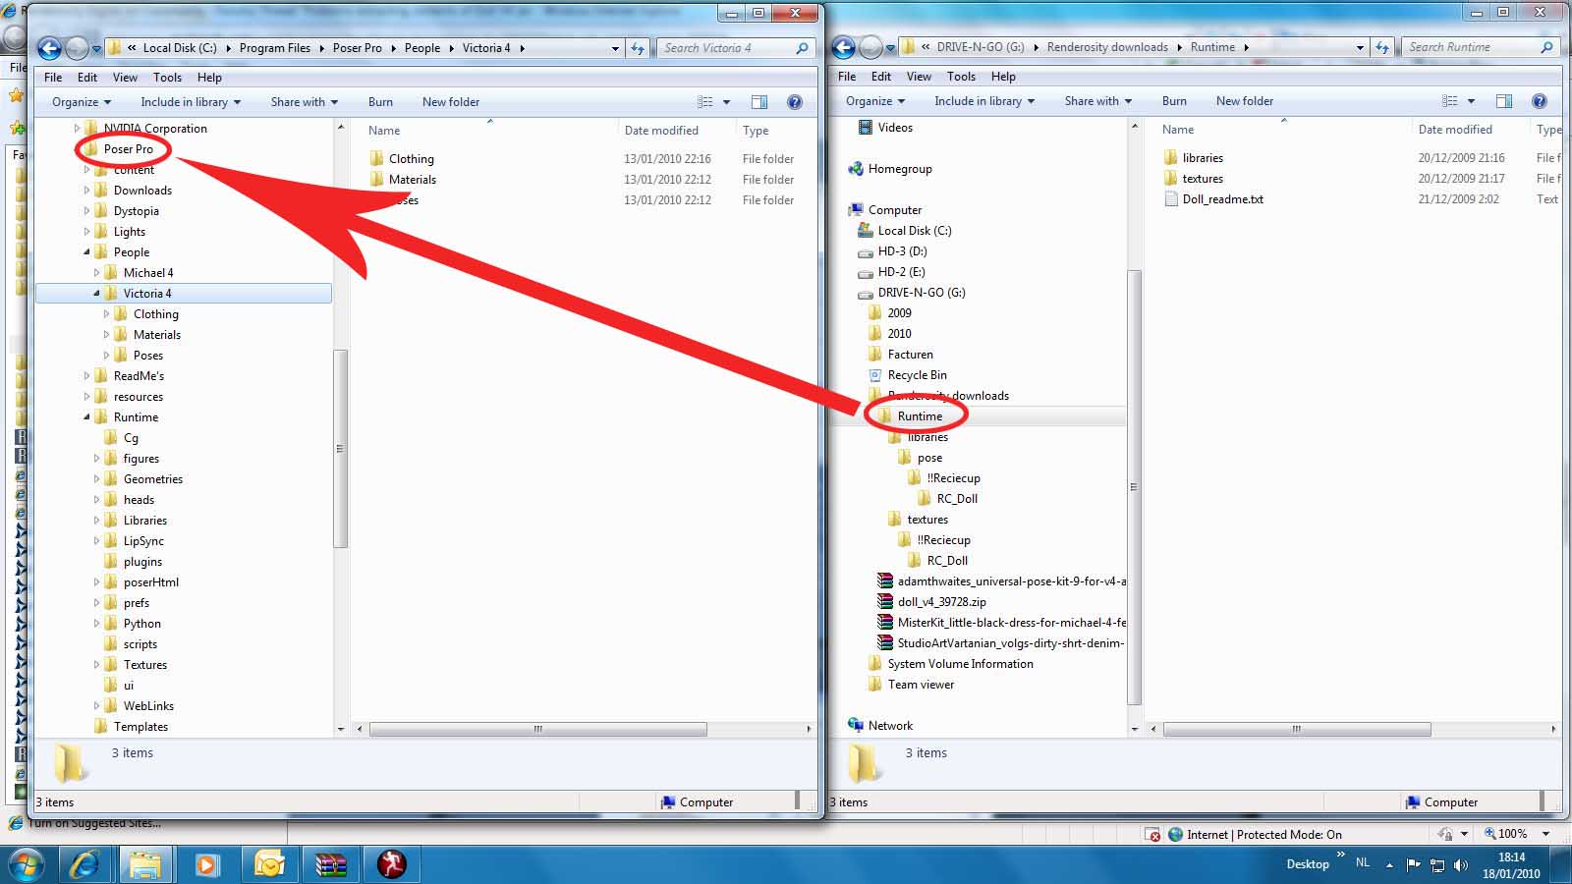The image size is (1572, 884).
Task: Refresh the Victoria 4 folder address bar
Action: click(x=638, y=47)
